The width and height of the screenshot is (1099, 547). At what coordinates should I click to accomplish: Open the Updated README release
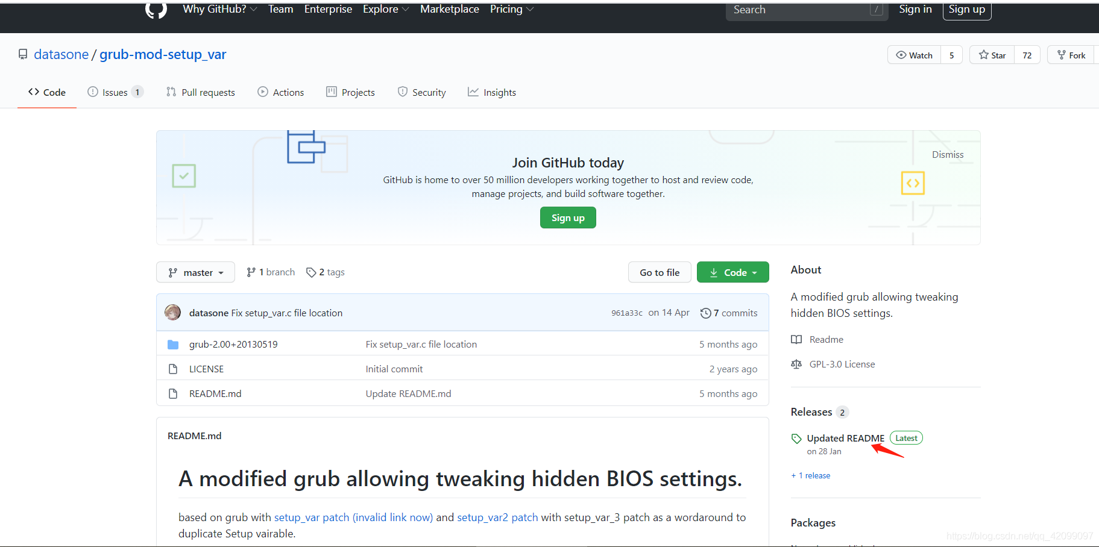(x=846, y=438)
